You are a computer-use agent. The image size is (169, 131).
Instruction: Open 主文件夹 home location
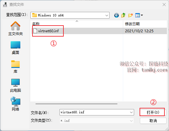15,28
